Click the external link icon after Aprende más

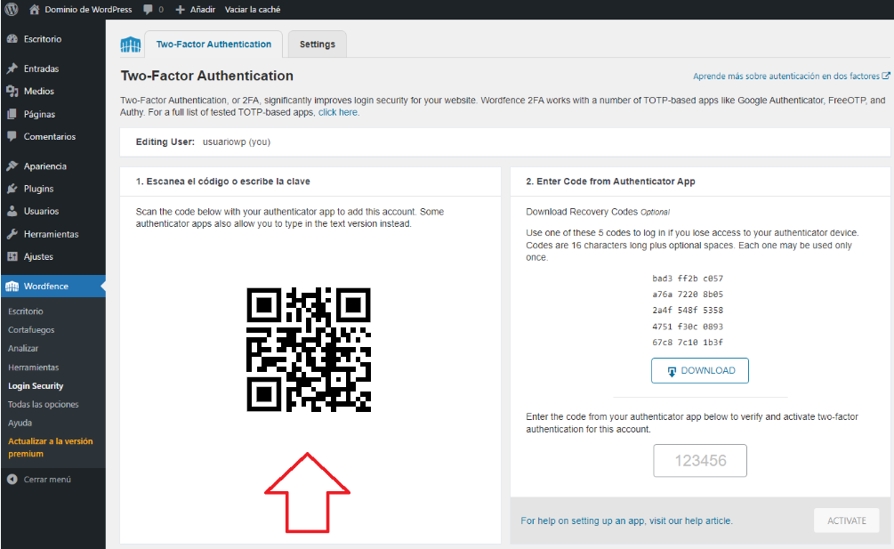(886, 76)
